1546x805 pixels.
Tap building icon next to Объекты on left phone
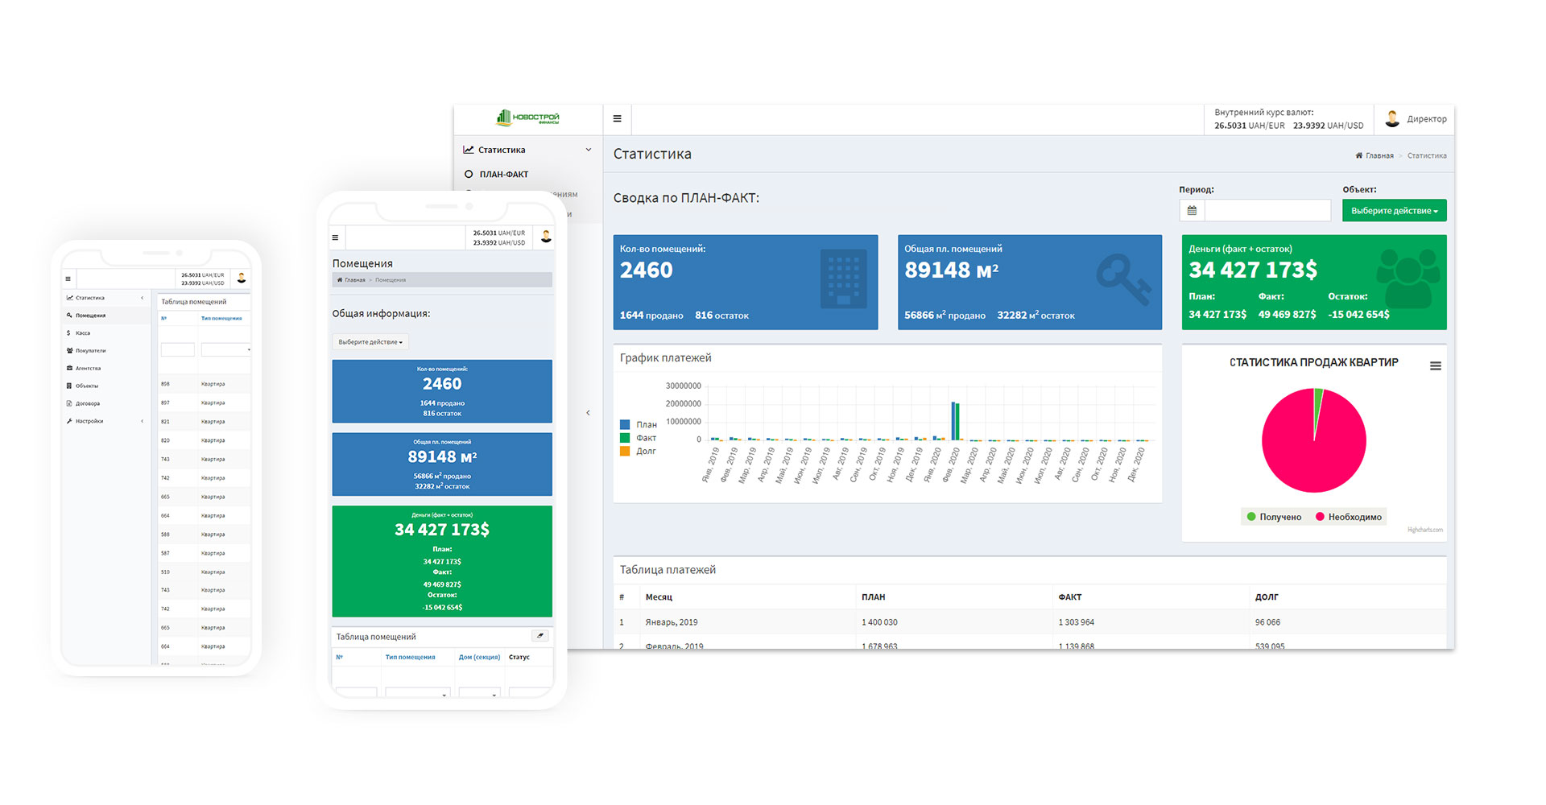(x=69, y=386)
